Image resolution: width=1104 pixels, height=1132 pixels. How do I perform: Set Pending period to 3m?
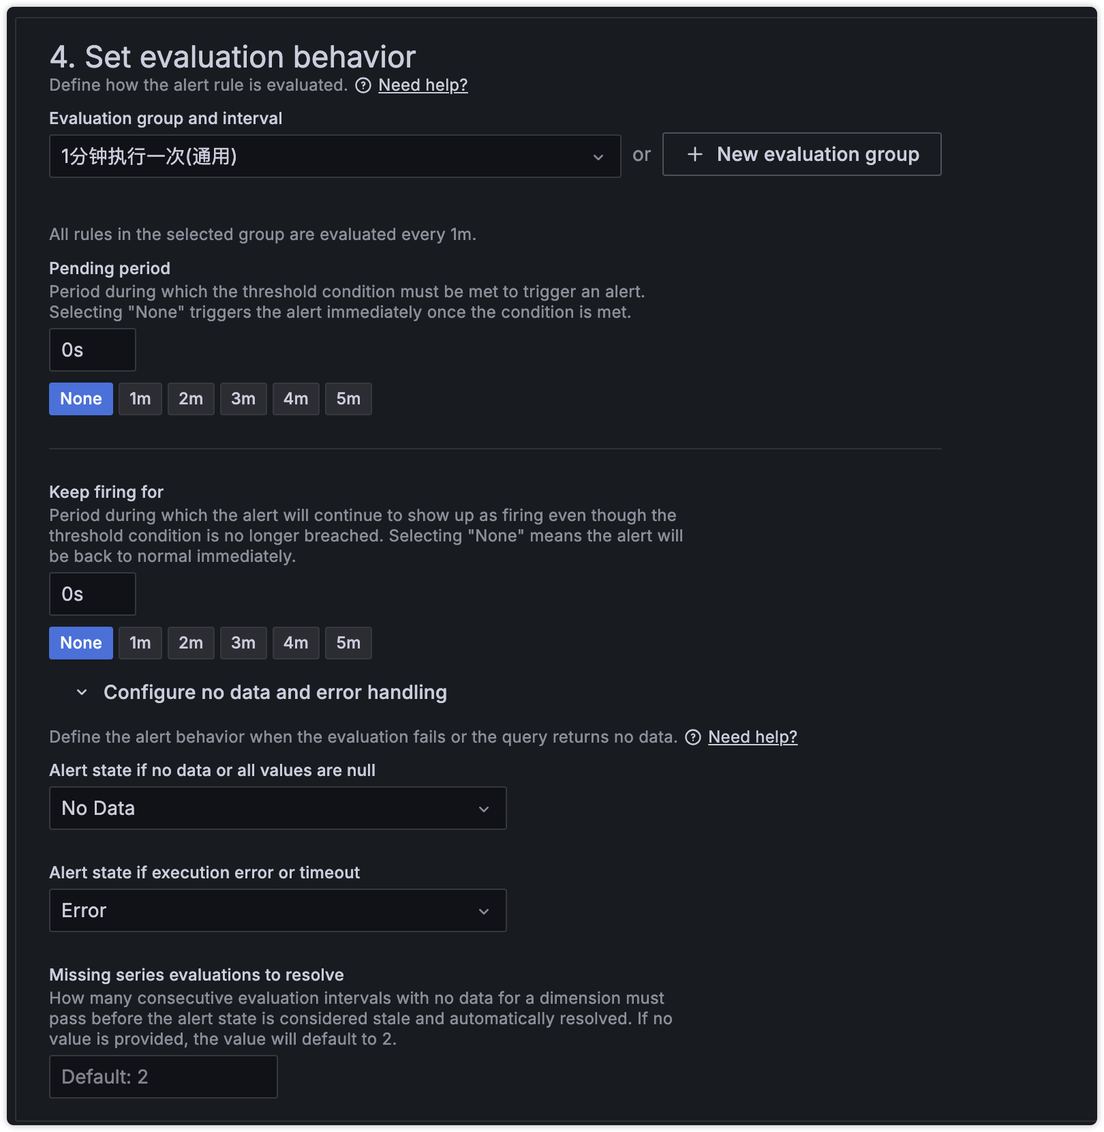pyautogui.click(x=243, y=399)
